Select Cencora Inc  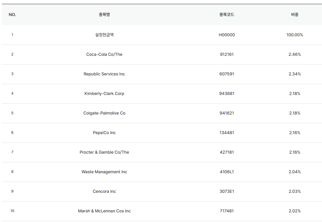(104, 191)
